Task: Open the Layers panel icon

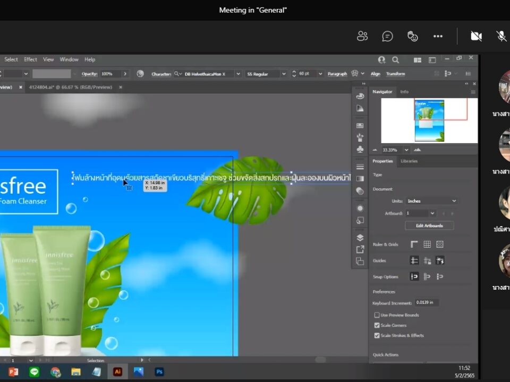Action: 360,238
